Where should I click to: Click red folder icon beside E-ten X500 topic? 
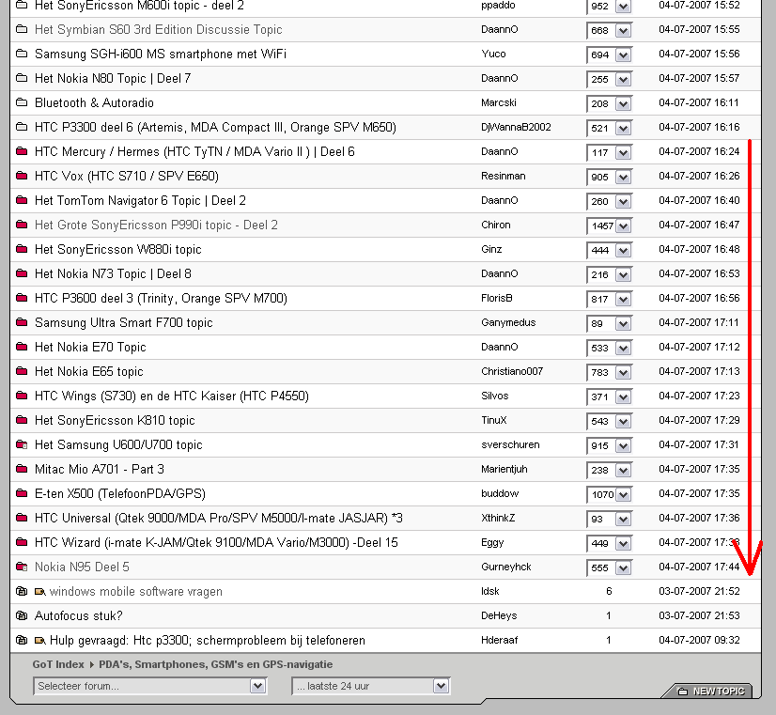point(22,493)
